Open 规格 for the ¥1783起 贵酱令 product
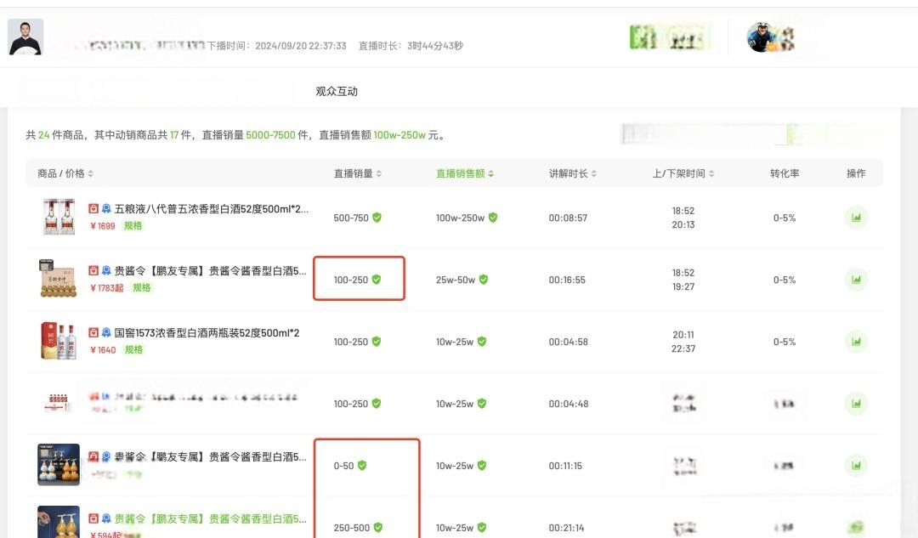This screenshot has height=538, width=918. click(x=142, y=288)
